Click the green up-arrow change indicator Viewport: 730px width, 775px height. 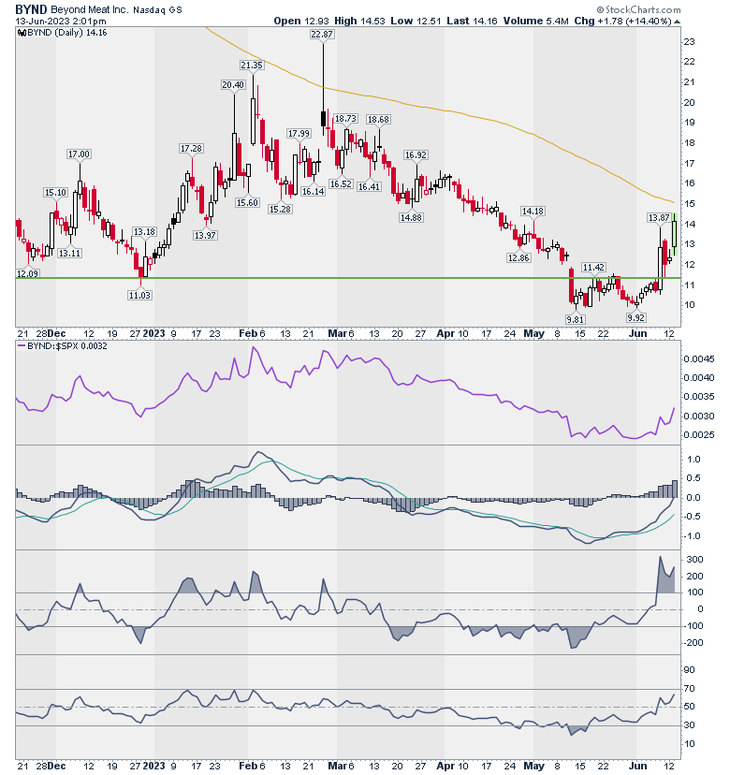point(677,22)
